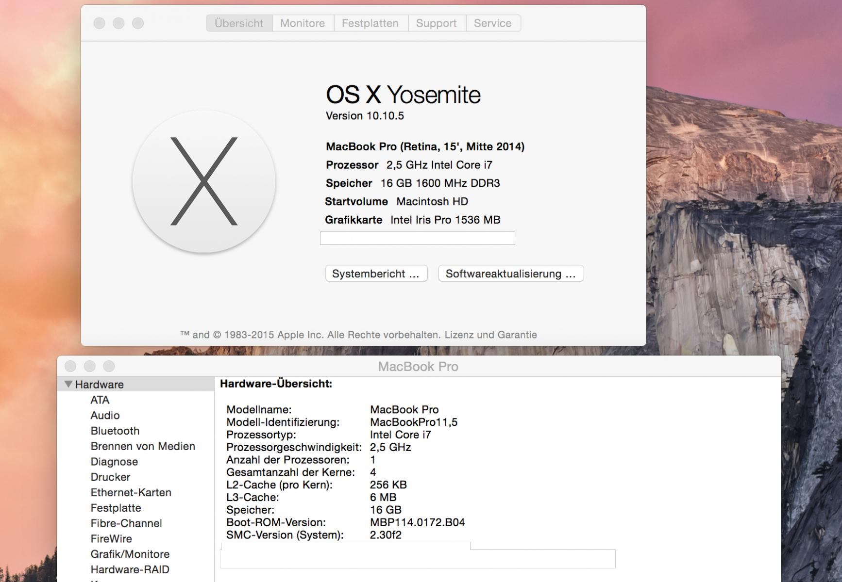Click the Systembericht button
842x582 pixels.
376,274
